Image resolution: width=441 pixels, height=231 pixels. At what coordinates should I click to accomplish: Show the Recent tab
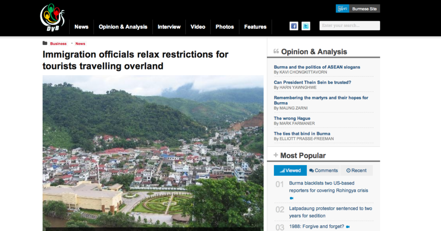[356, 171]
